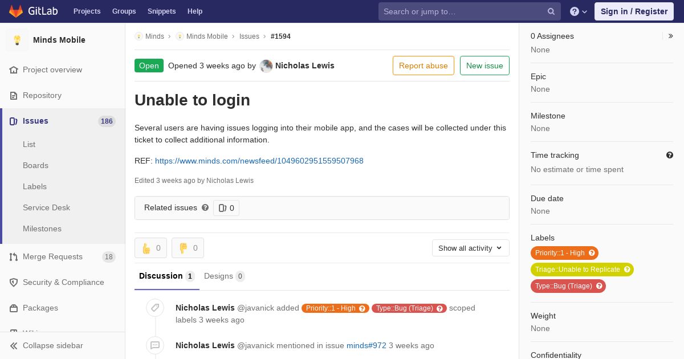The width and height of the screenshot is (684, 359).
Task: Open the Service Desk sidebar item
Action: pos(46,208)
